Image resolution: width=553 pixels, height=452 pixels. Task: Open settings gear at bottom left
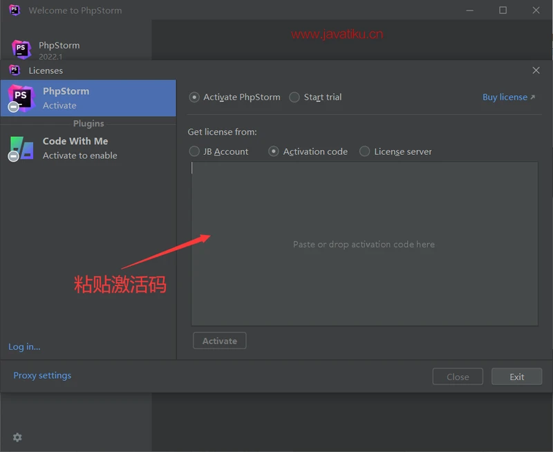[17, 437]
